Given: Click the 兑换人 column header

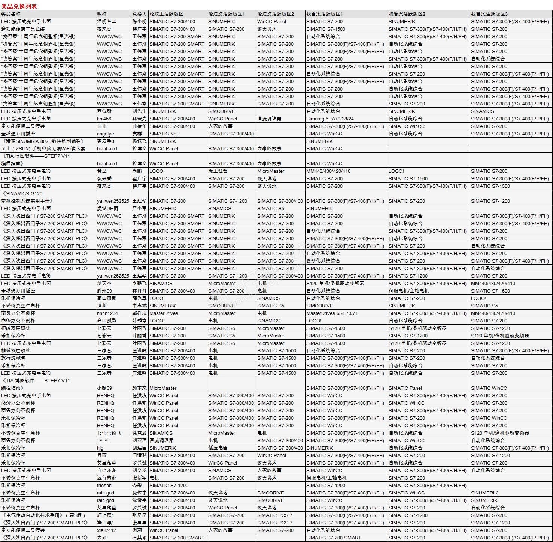Looking at the screenshot, I should pyautogui.click(x=139, y=14).
